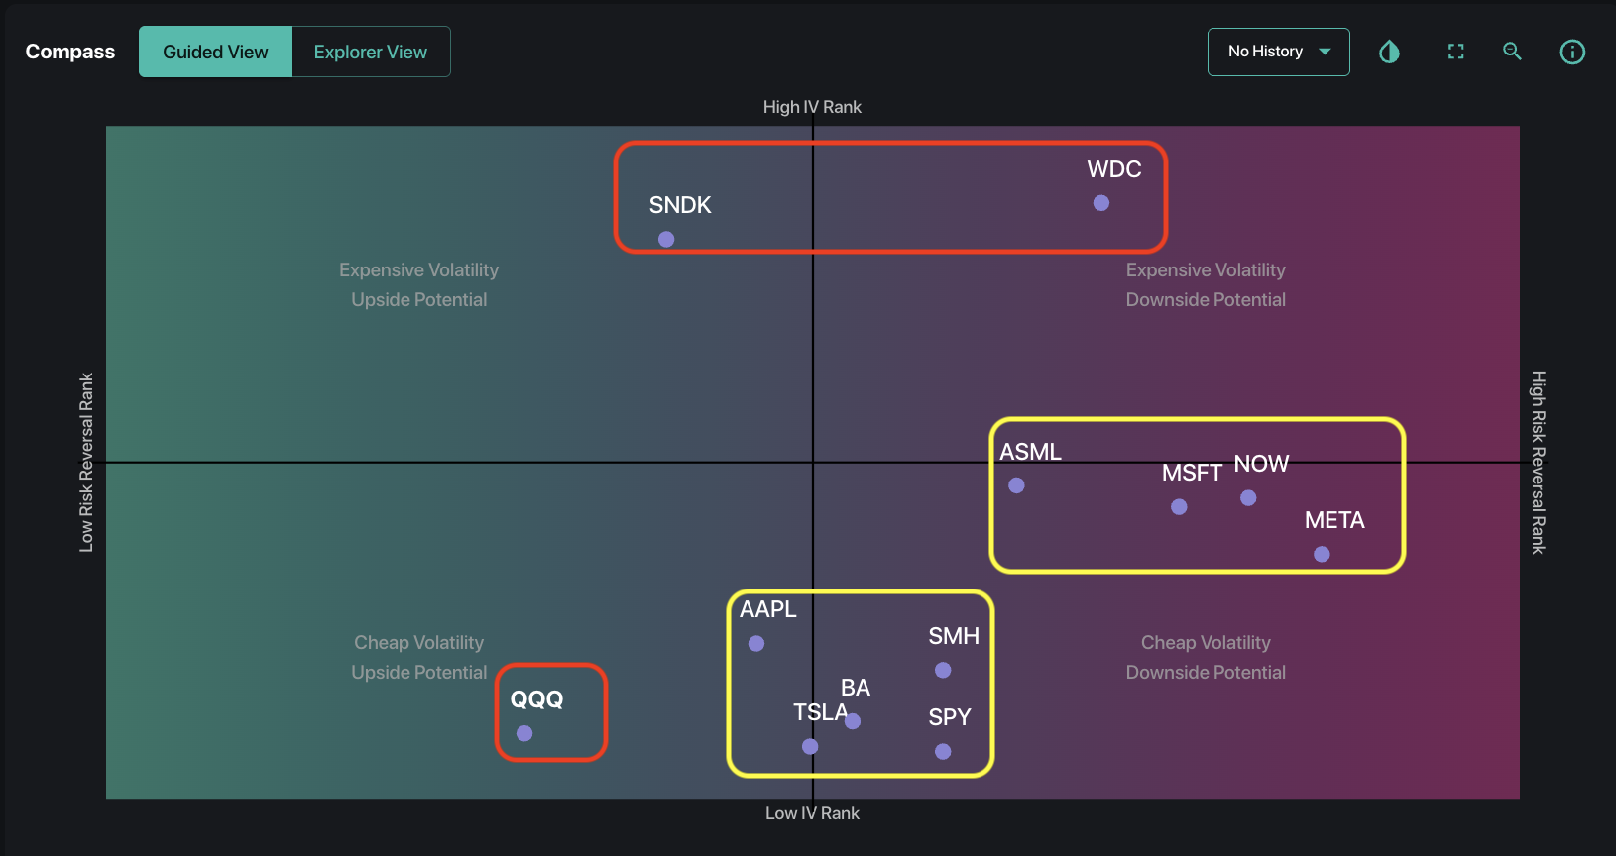Enter fullscreen mode for the chart
The width and height of the screenshot is (1616, 856).
coord(1455,52)
